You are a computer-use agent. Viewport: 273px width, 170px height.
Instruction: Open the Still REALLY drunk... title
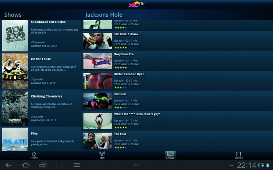click(x=128, y=34)
